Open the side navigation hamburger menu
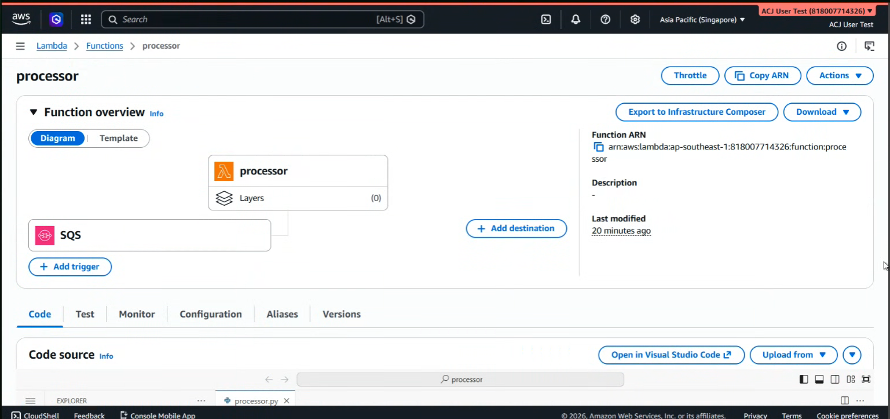The image size is (890, 419). [20, 46]
